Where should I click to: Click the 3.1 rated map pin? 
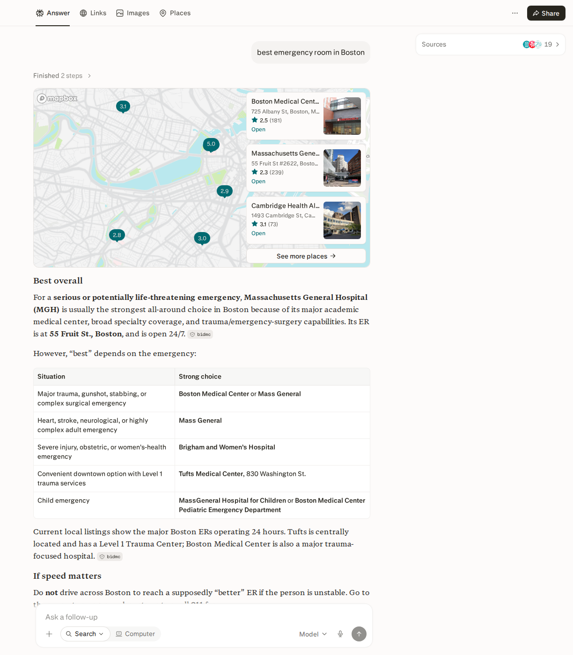tap(123, 107)
